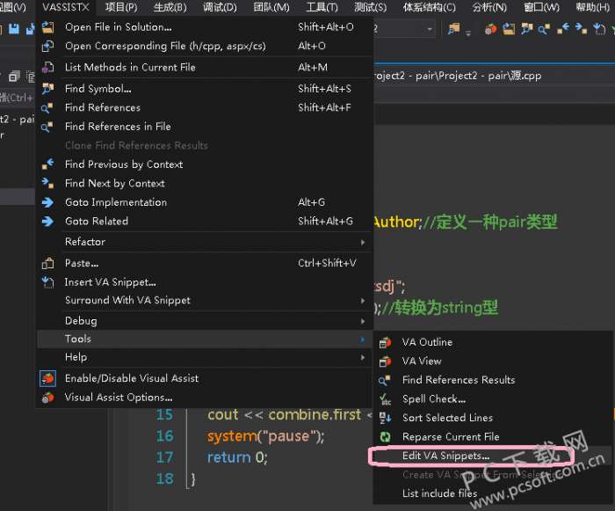Select Goto Implementation menu entry
The width and height of the screenshot is (615, 511).
204,202
